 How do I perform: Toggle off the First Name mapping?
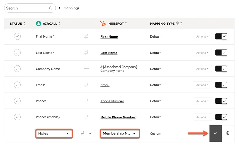221,36
